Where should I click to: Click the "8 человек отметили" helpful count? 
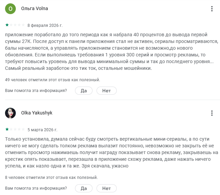51,177
